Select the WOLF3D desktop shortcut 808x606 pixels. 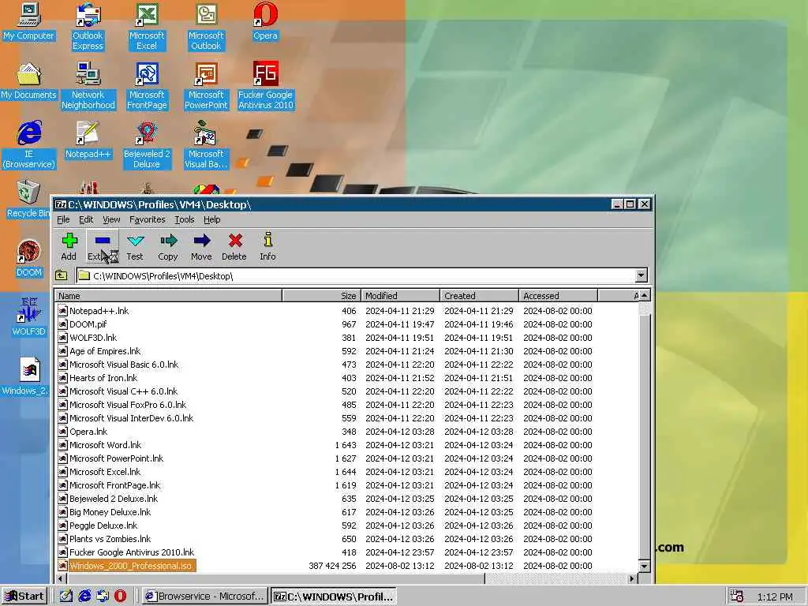pos(29,318)
